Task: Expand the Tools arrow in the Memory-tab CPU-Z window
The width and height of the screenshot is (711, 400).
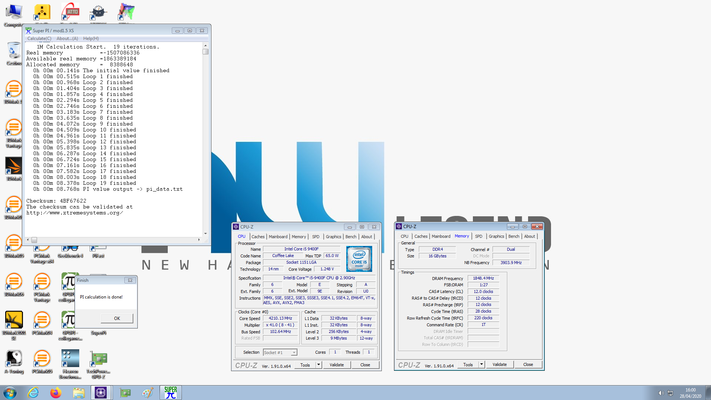Action: [x=481, y=364]
